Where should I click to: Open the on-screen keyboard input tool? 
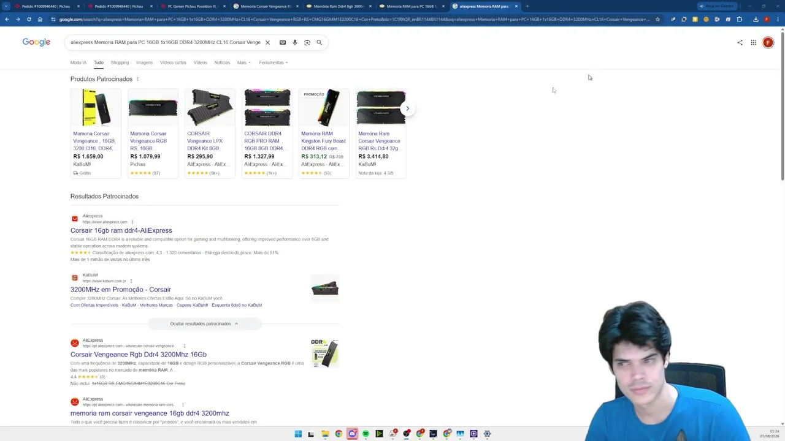pyautogui.click(x=283, y=42)
